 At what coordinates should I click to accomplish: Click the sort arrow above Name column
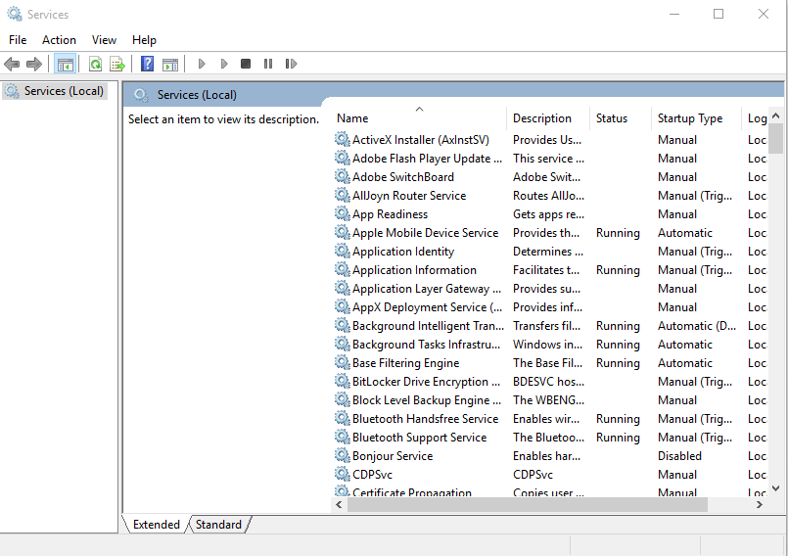coord(419,109)
